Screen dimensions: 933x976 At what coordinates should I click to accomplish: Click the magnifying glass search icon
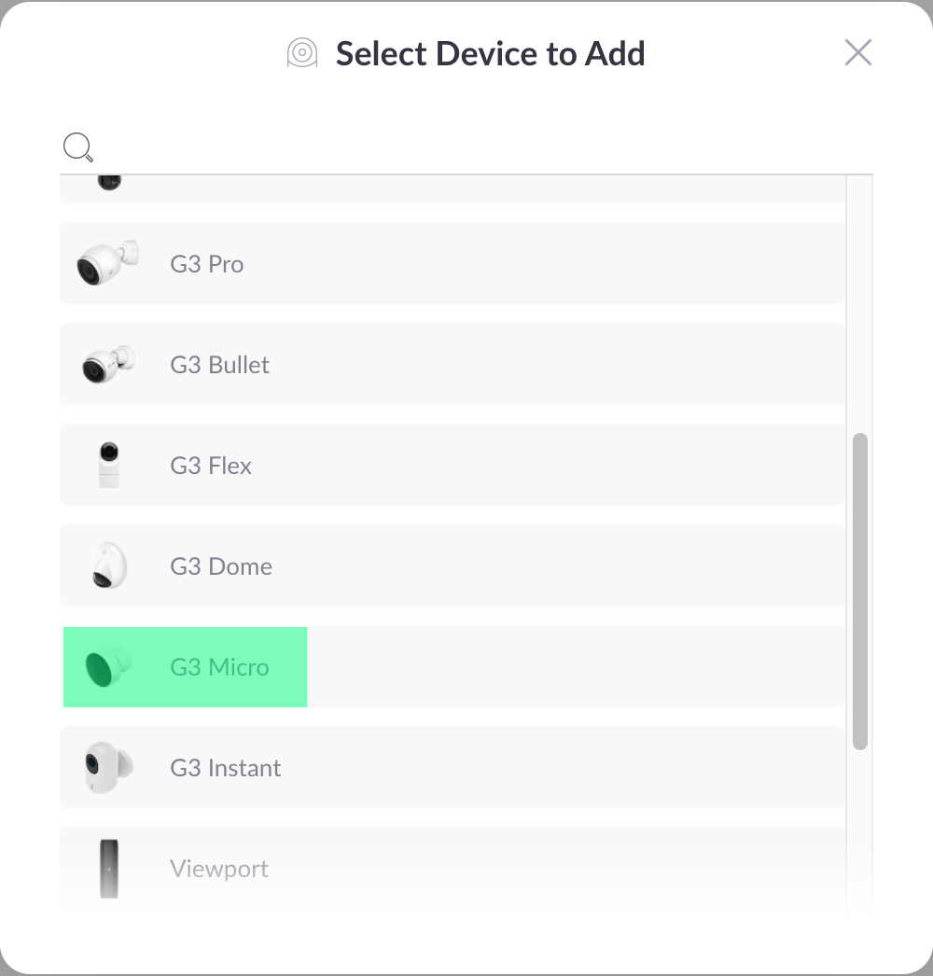pos(77,146)
